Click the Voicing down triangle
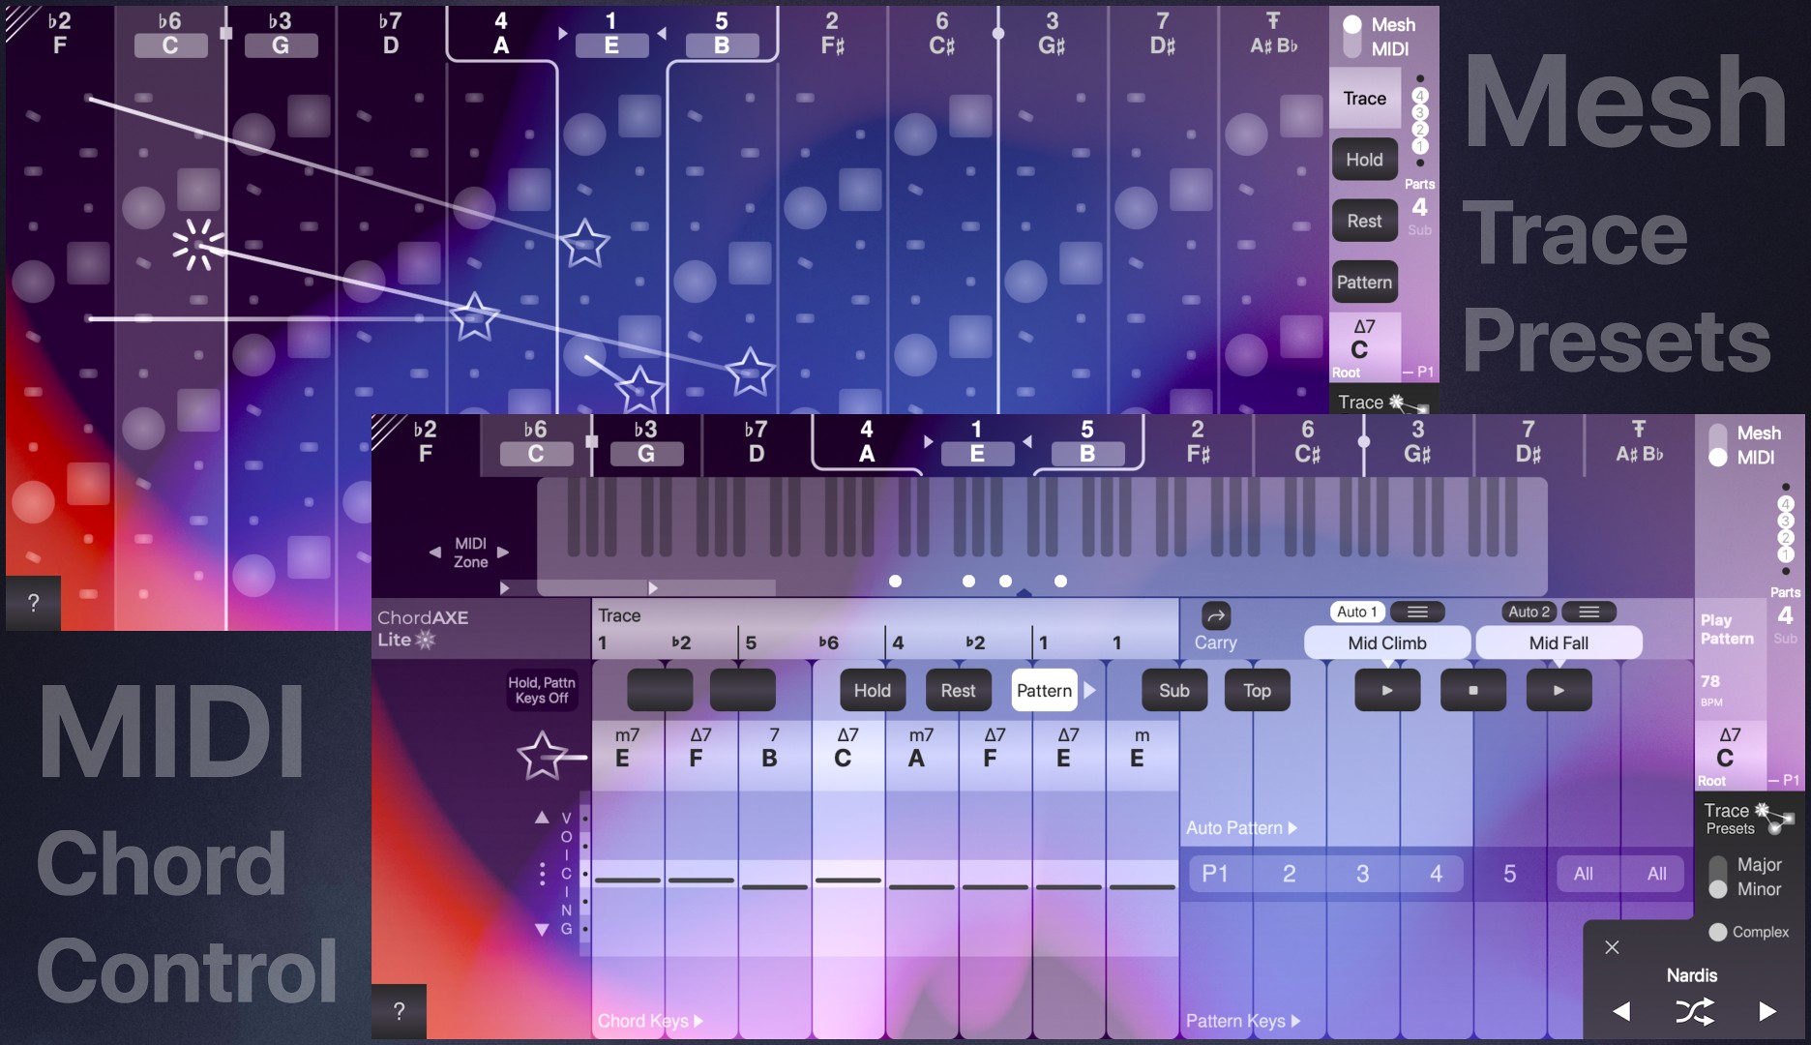The height and width of the screenshot is (1045, 1811). coord(542,930)
